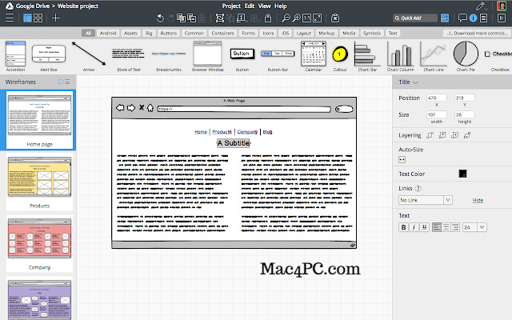Enter full screen presentation mode

[502, 18]
